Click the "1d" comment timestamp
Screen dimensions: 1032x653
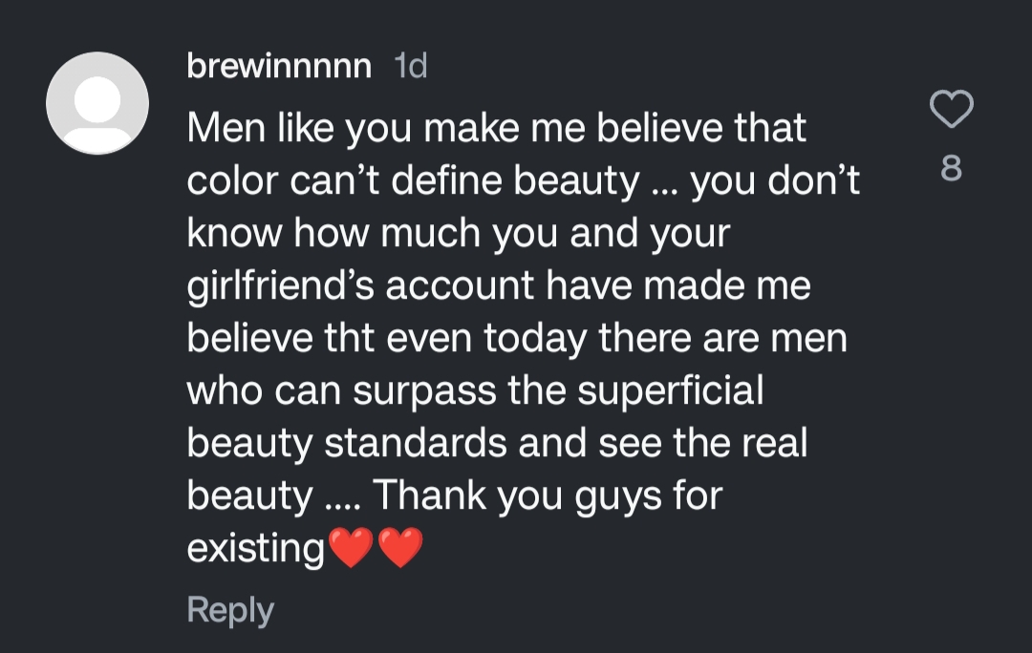[411, 67]
